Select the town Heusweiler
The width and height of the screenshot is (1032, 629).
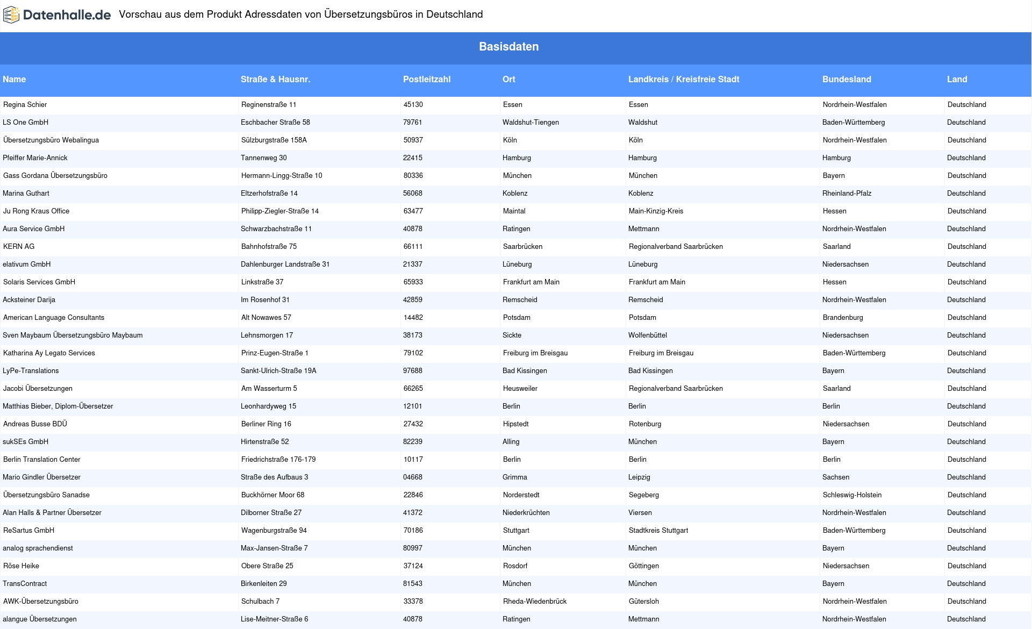pyautogui.click(x=520, y=389)
